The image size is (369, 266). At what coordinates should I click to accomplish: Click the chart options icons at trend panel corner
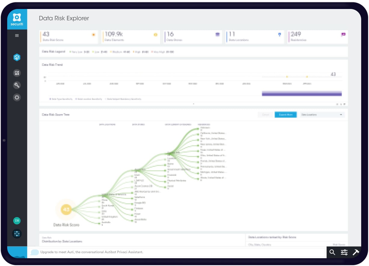pos(341,104)
